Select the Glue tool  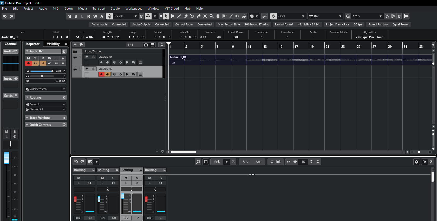[198, 16]
